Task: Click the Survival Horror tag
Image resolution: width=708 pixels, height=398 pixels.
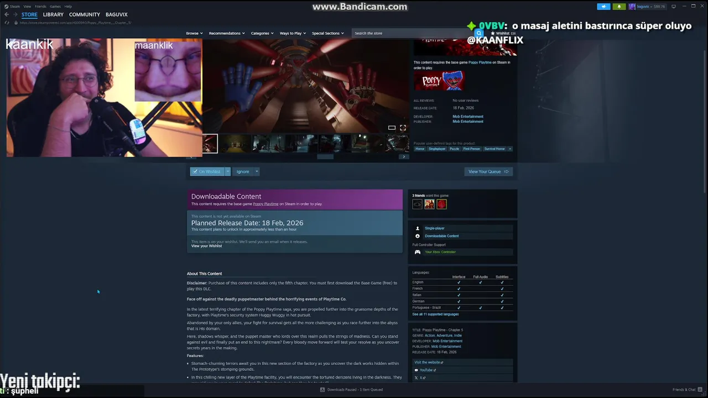Action: tap(494, 149)
